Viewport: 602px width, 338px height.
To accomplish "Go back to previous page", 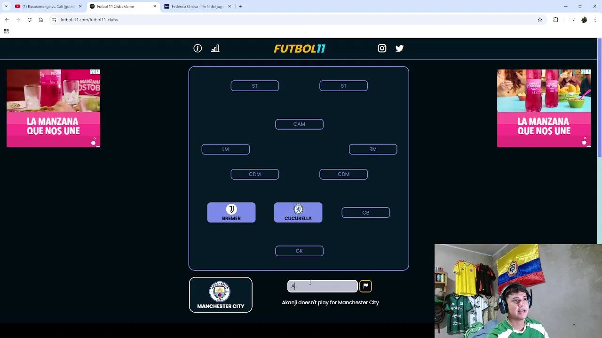I will click(7, 20).
